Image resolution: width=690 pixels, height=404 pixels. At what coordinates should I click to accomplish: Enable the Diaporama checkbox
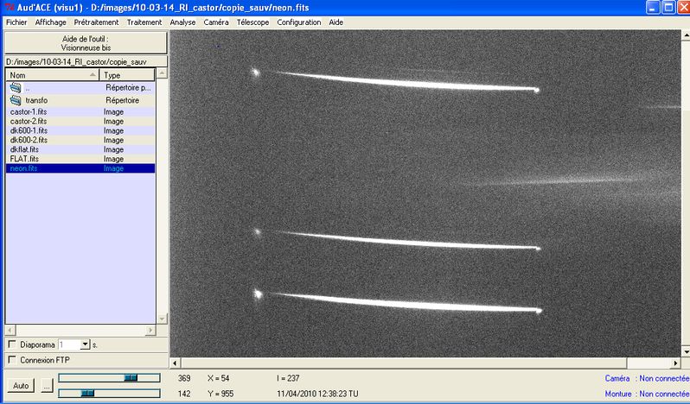coord(12,344)
